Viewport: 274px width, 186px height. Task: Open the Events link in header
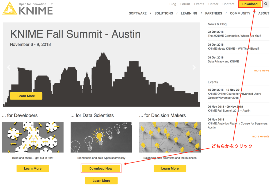coord(199,4)
